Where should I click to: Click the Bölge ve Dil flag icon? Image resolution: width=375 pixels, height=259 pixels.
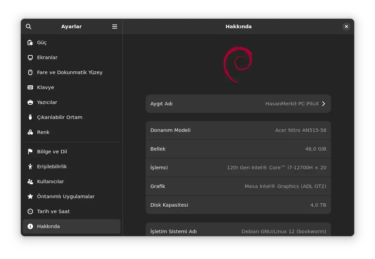coord(30,152)
